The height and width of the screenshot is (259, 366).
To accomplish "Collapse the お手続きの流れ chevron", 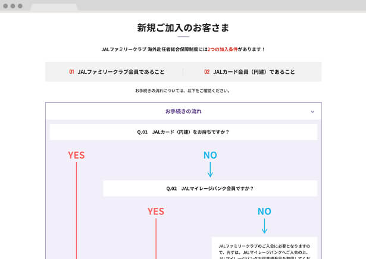I will (312, 112).
